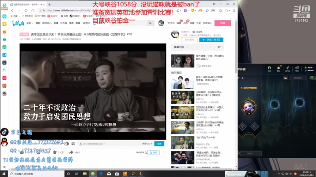Image resolution: width=316 pixels, height=177 pixels.
Task: Click the main video player frame
Action: [93, 91]
